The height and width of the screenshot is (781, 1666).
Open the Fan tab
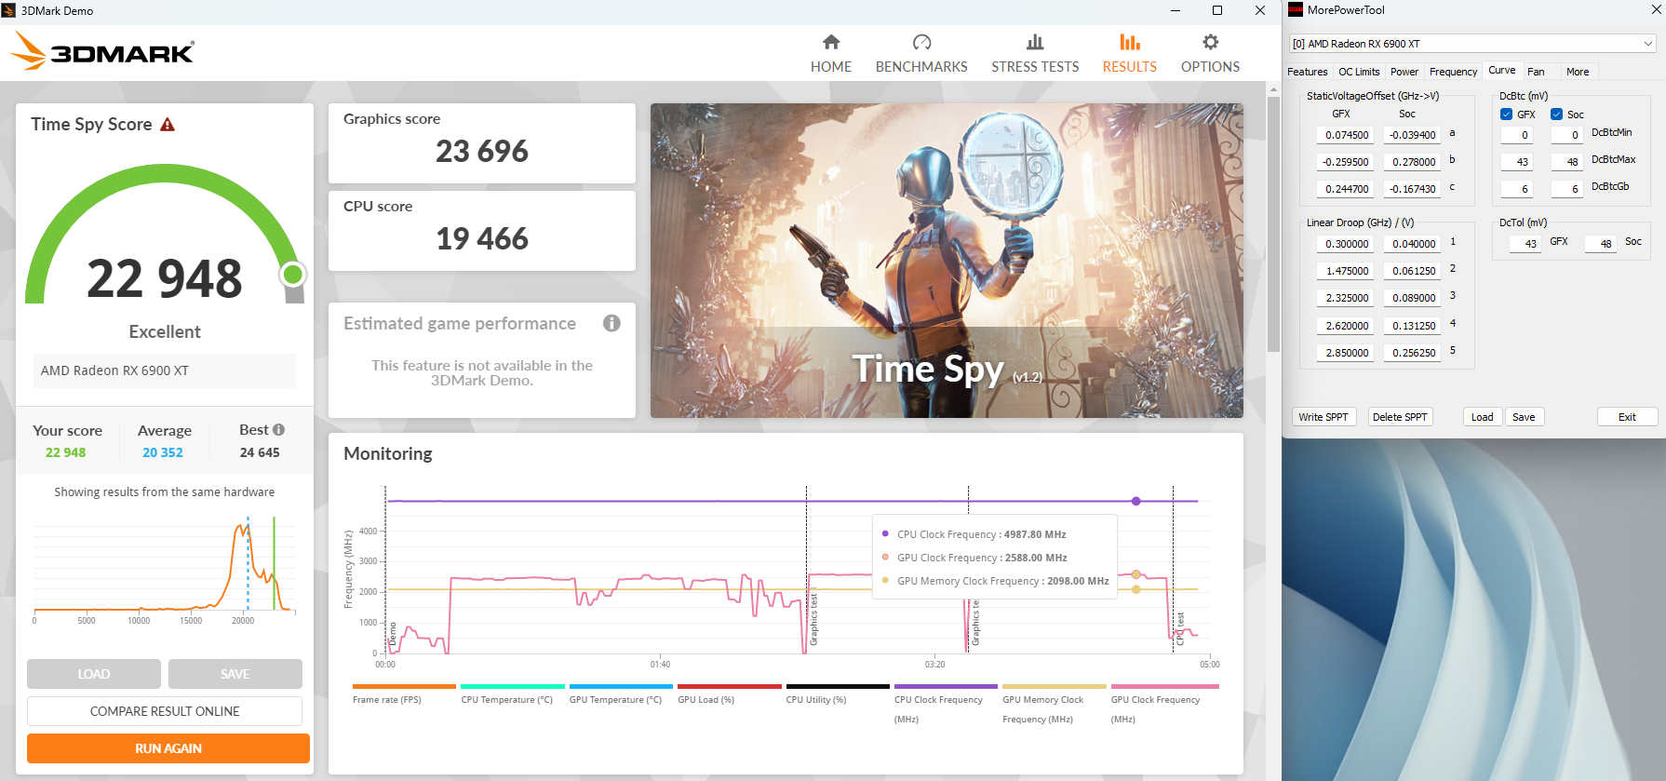(1536, 72)
